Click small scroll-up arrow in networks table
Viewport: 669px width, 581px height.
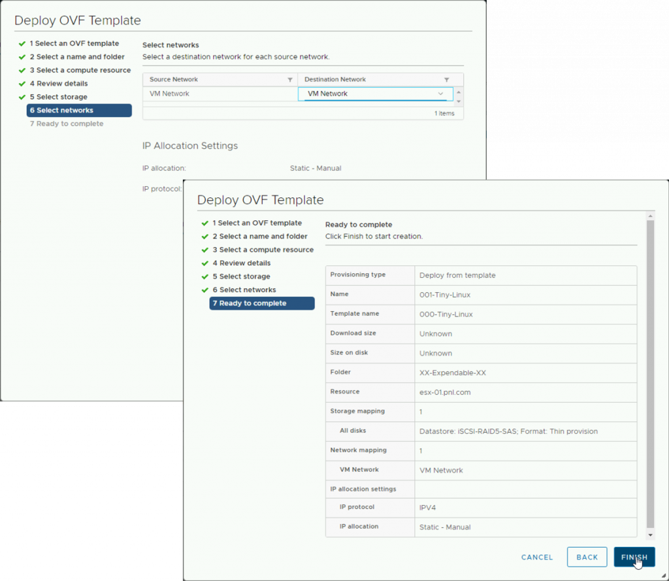(459, 90)
